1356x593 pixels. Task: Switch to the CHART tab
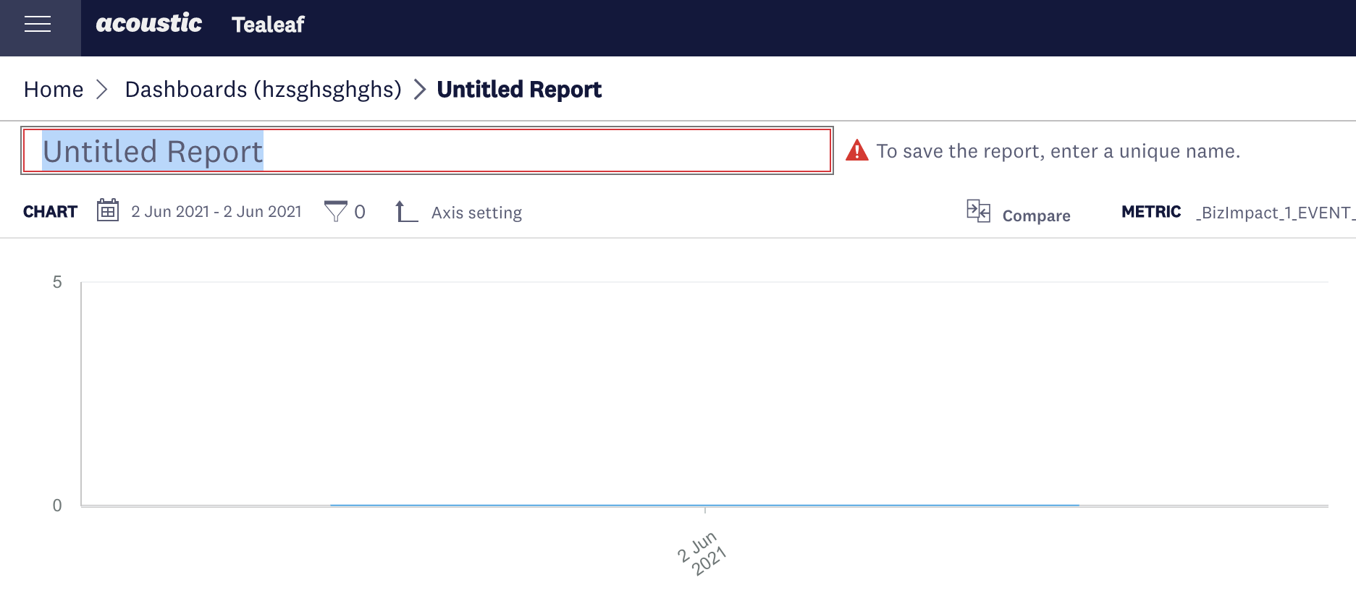(50, 211)
